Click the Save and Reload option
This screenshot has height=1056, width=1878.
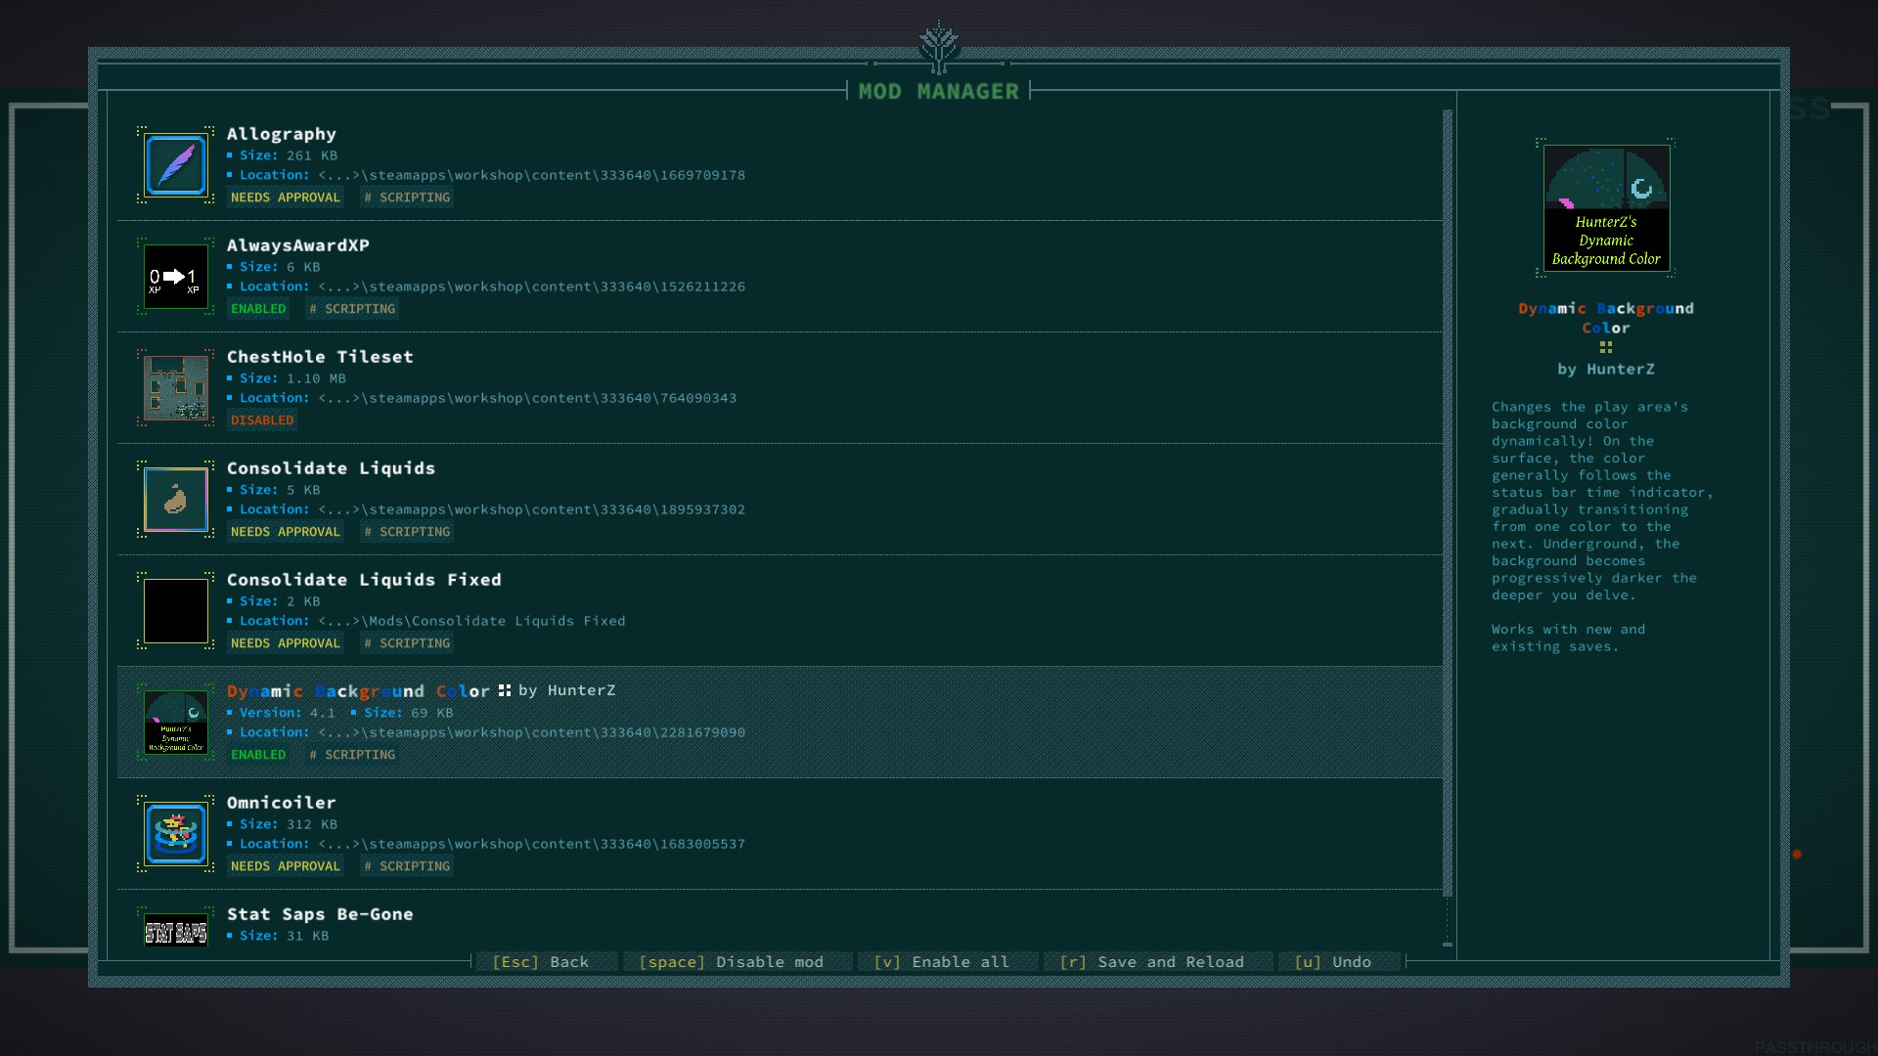tap(1151, 962)
